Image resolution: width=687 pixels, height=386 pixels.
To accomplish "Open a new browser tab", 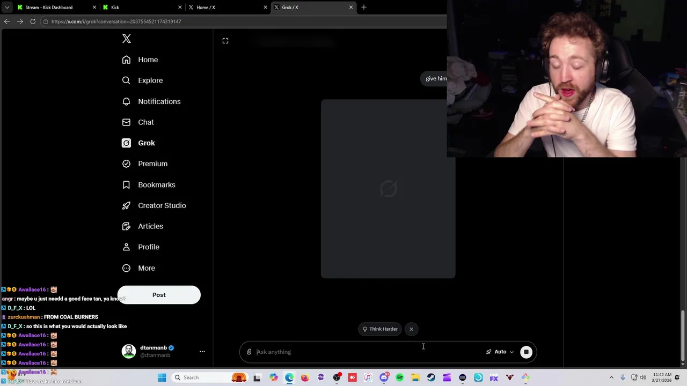I will (x=364, y=8).
